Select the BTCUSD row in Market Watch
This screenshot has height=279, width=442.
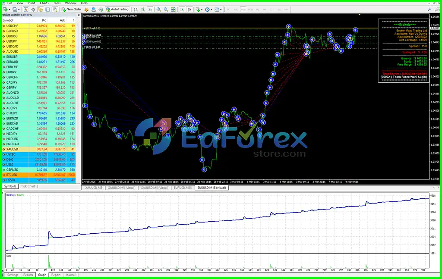39,175
